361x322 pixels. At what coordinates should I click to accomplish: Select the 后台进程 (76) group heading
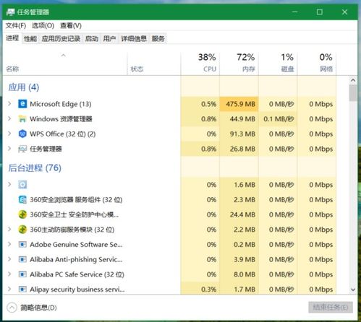tap(35, 167)
